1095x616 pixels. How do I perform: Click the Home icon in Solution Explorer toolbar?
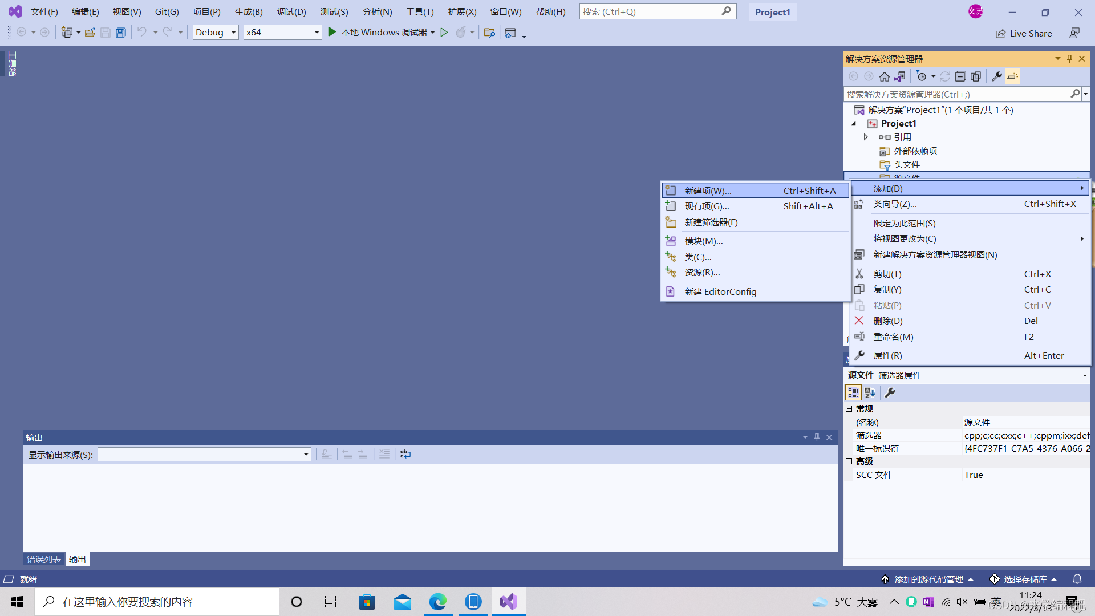coord(884,76)
